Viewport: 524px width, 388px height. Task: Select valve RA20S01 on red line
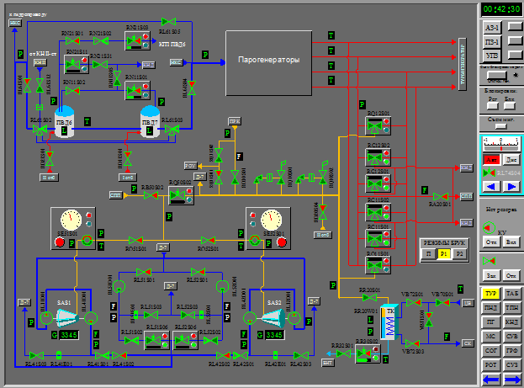[441, 196]
